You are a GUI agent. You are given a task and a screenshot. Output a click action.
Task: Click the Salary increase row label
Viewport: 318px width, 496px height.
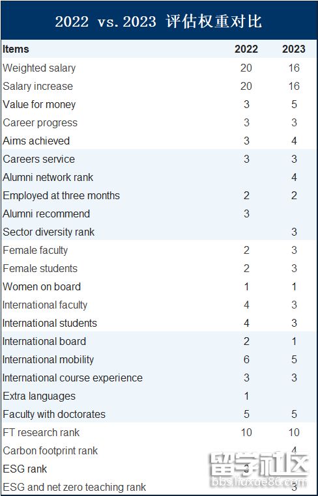coord(38,87)
